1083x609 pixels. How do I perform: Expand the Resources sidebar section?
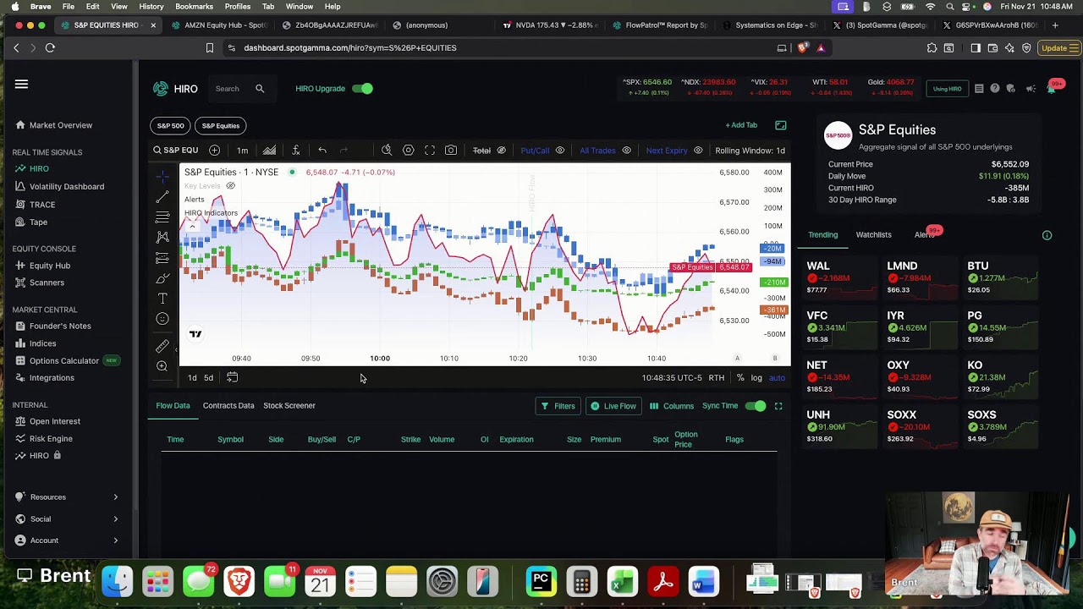click(66, 497)
